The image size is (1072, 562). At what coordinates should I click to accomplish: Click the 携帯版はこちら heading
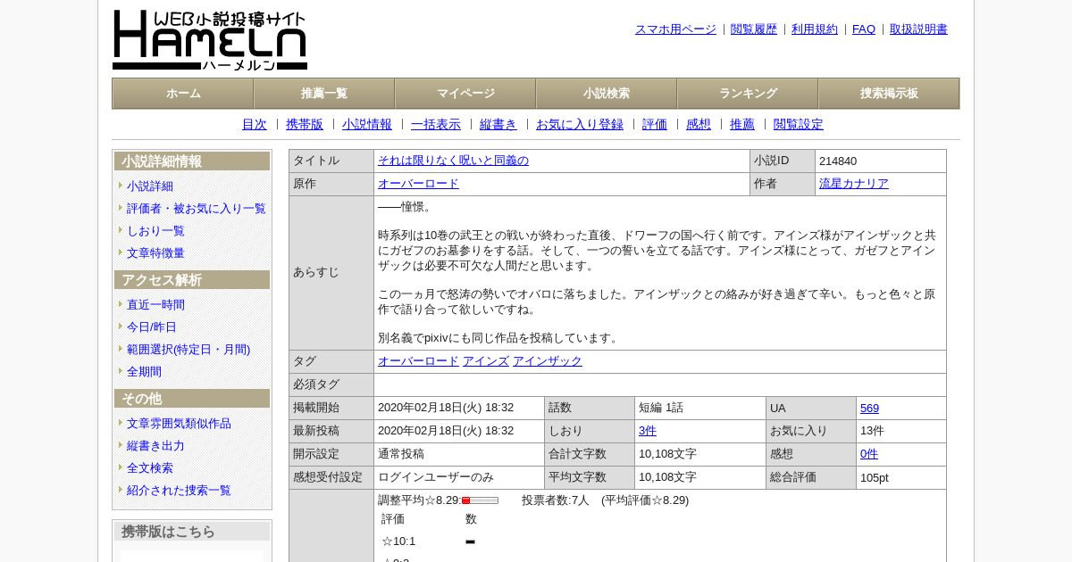pyautogui.click(x=192, y=532)
